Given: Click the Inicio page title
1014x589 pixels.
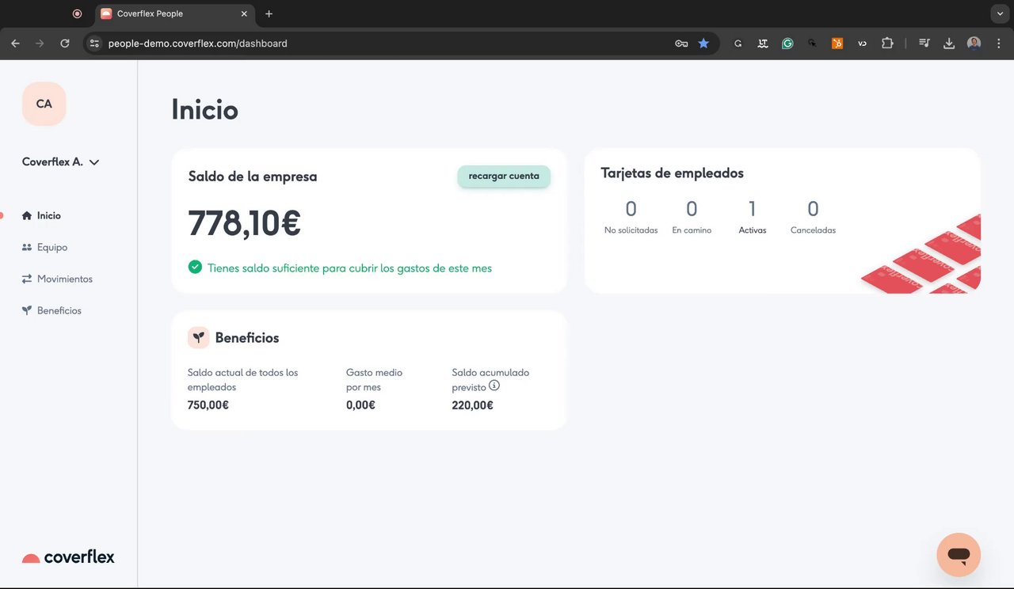Looking at the screenshot, I should (x=204, y=109).
